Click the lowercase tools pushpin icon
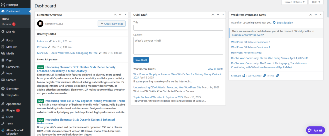This screenshot has width=329, height=136. [3, 73]
